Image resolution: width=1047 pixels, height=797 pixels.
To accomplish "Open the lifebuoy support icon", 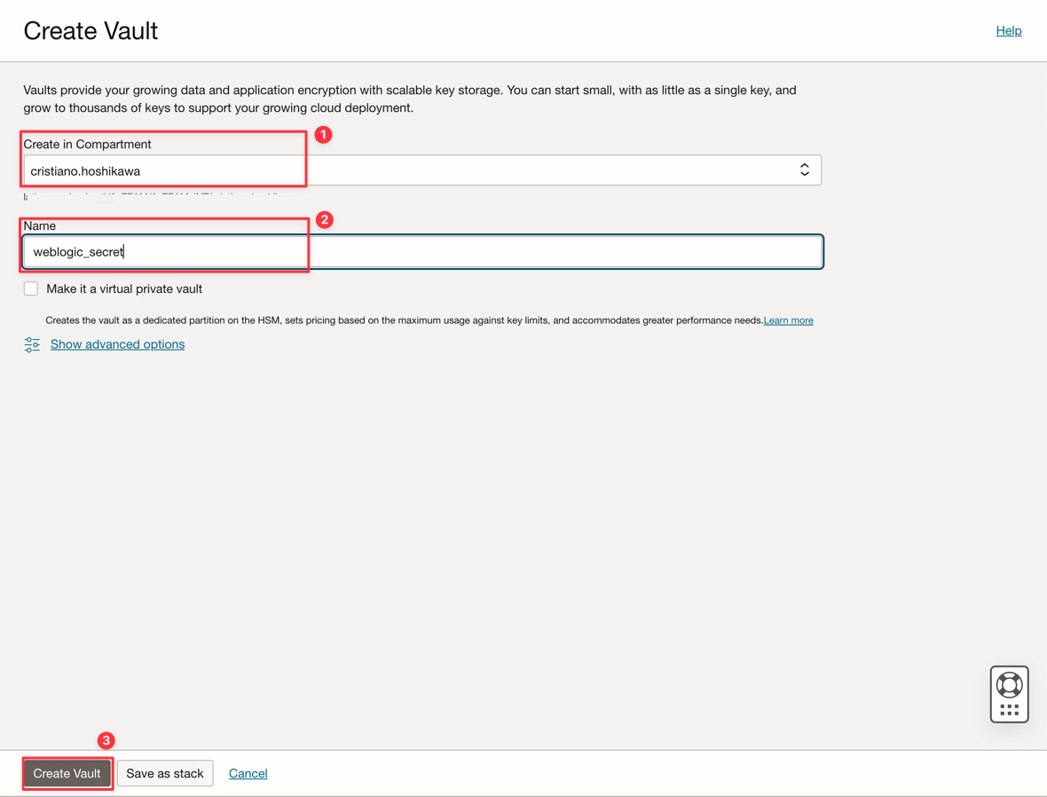I will point(1009,685).
